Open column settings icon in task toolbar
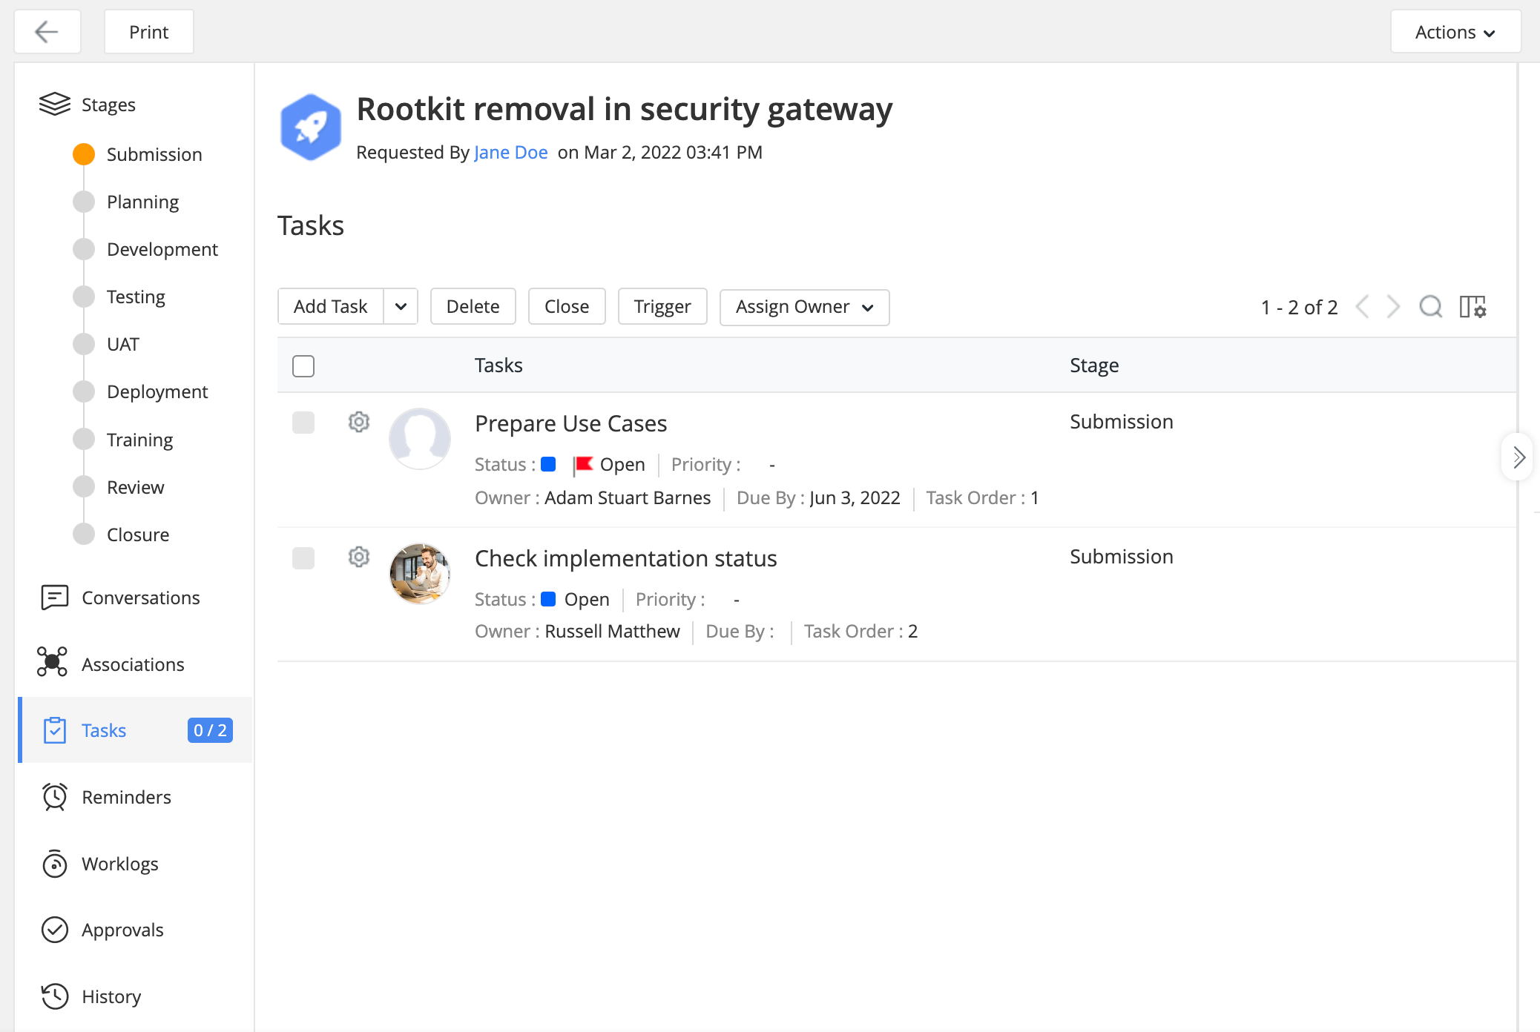This screenshot has width=1540, height=1032. tap(1472, 306)
